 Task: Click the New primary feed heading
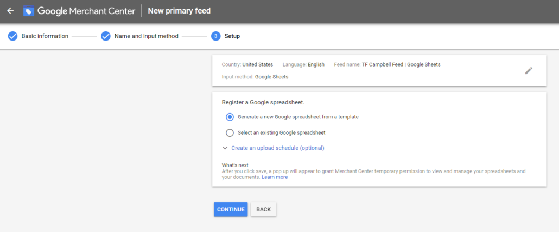click(179, 11)
